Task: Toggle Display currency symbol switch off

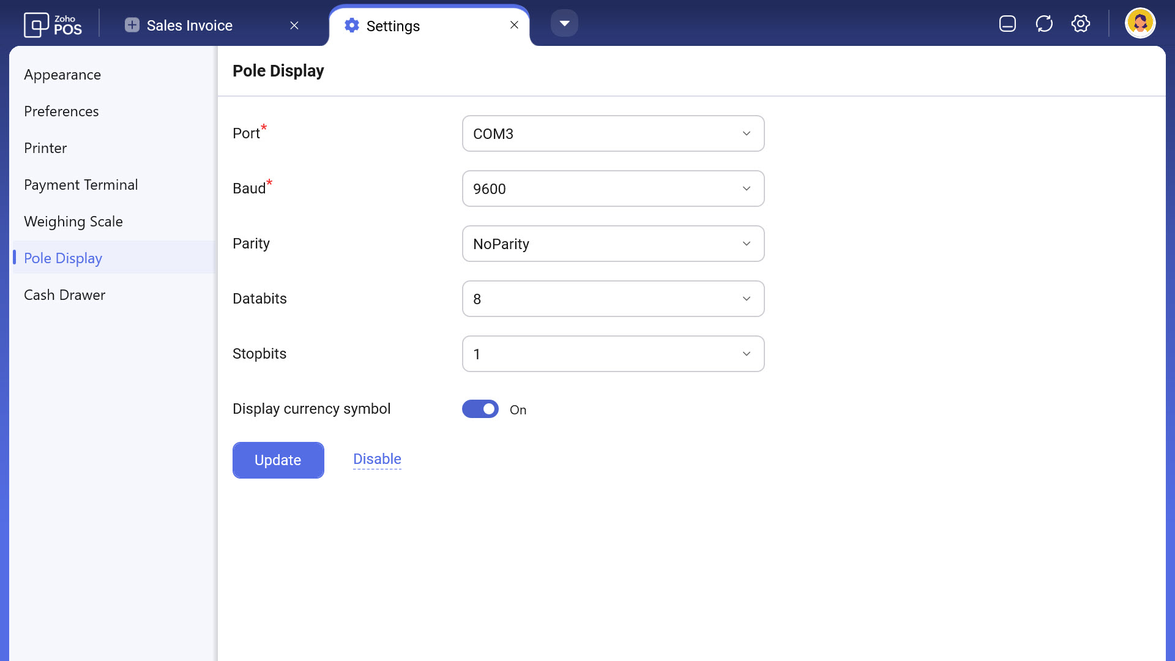Action: (x=480, y=409)
